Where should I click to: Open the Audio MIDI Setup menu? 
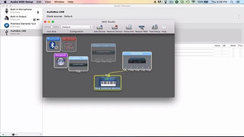click(x=22, y=2)
